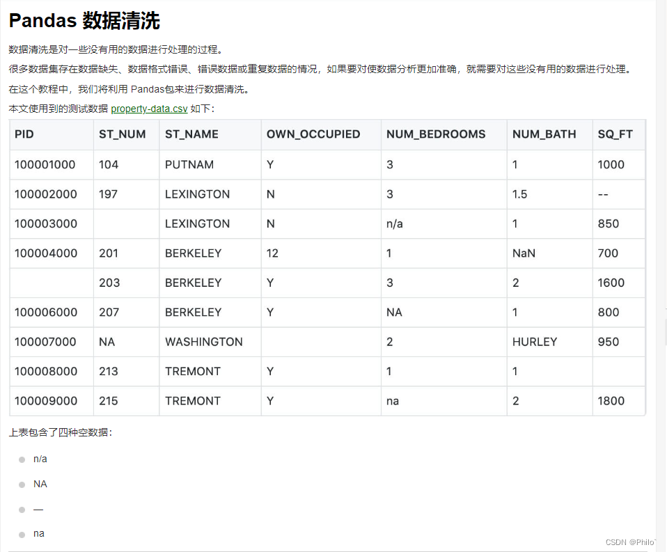Click the NA bedrooms value in row 100006000
The image size is (667, 552).
pos(444,313)
